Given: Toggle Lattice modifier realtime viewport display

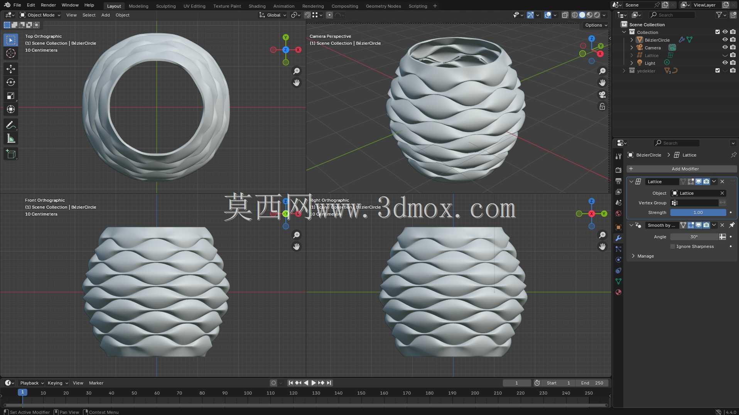Looking at the screenshot, I should pos(699,182).
